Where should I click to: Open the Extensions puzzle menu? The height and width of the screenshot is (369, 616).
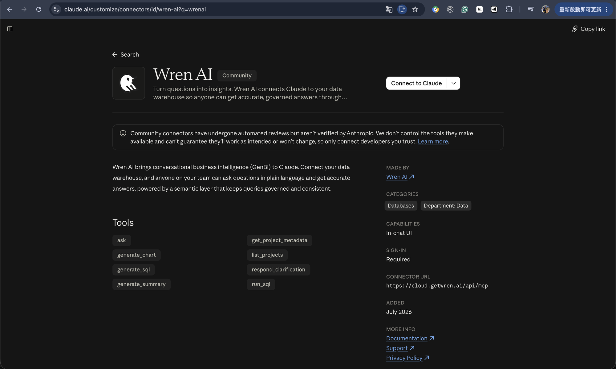509,10
